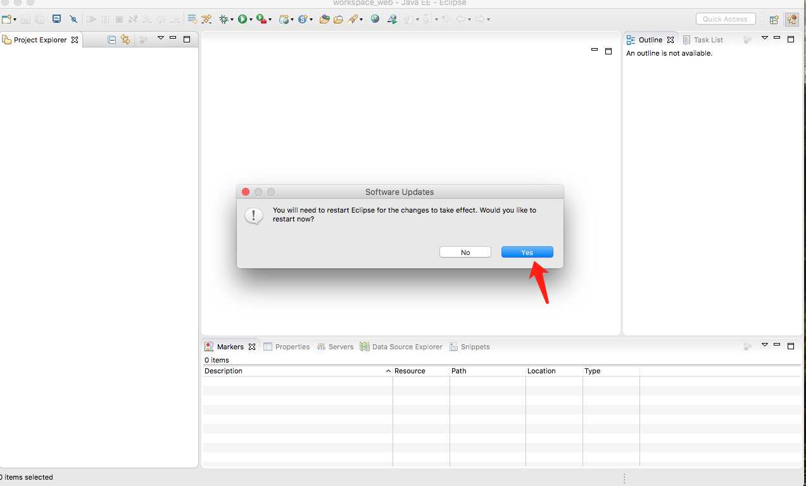This screenshot has width=806, height=486.
Task: Open the Outline view menu triangle
Action: 765,38
